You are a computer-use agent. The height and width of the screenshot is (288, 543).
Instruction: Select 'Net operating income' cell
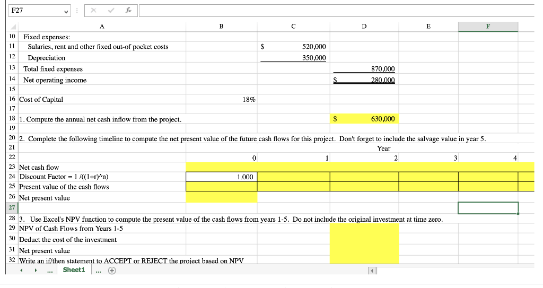102,80
